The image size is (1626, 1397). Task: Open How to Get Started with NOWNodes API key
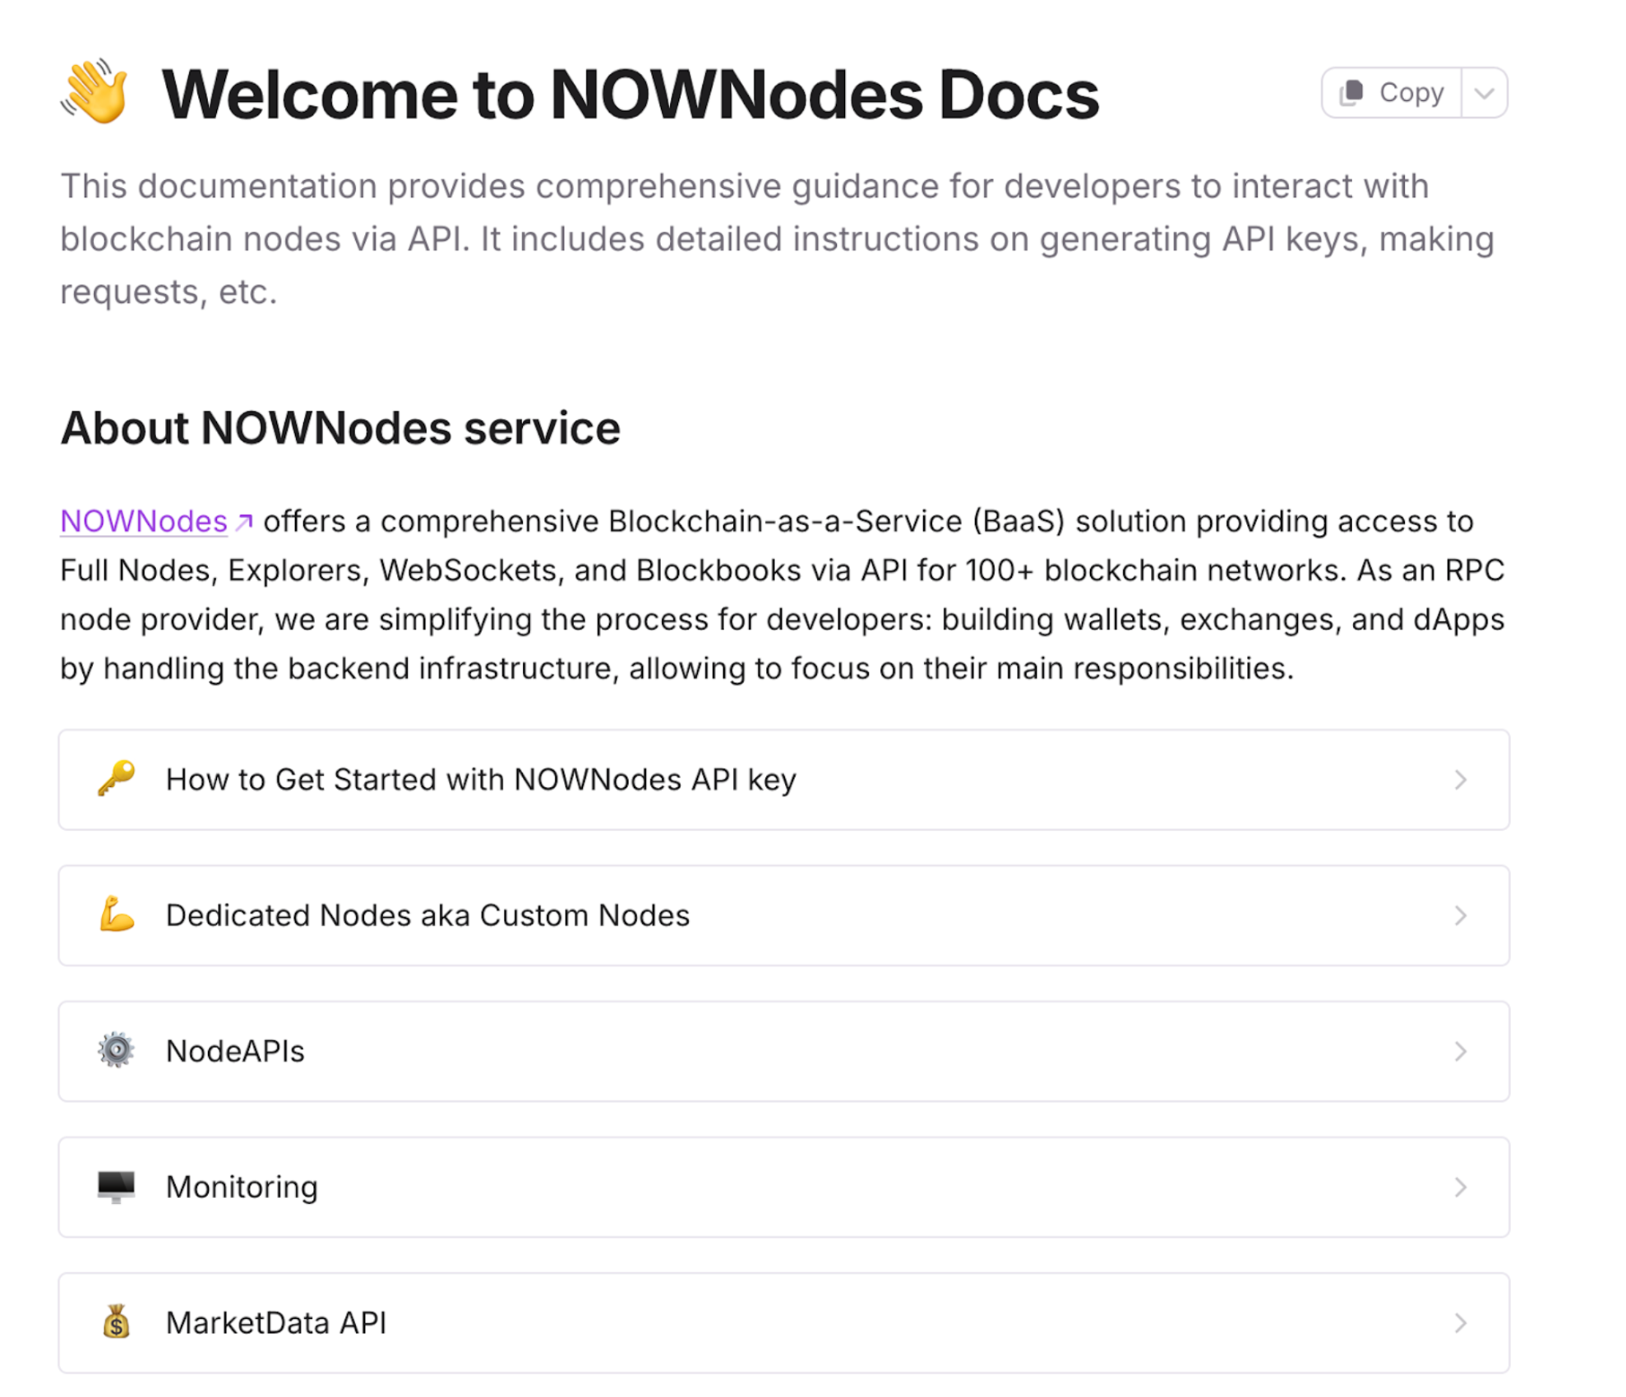pyautogui.click(x=783, y=780)
